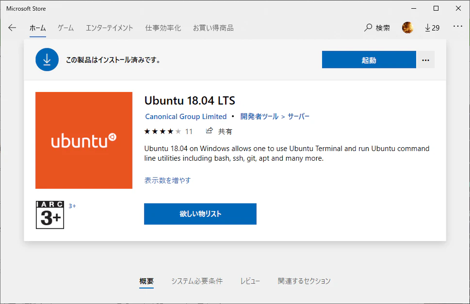Switch to the ゲーム tab
The width and height of the screenshot is (470, 304).
tap(66, 28)
